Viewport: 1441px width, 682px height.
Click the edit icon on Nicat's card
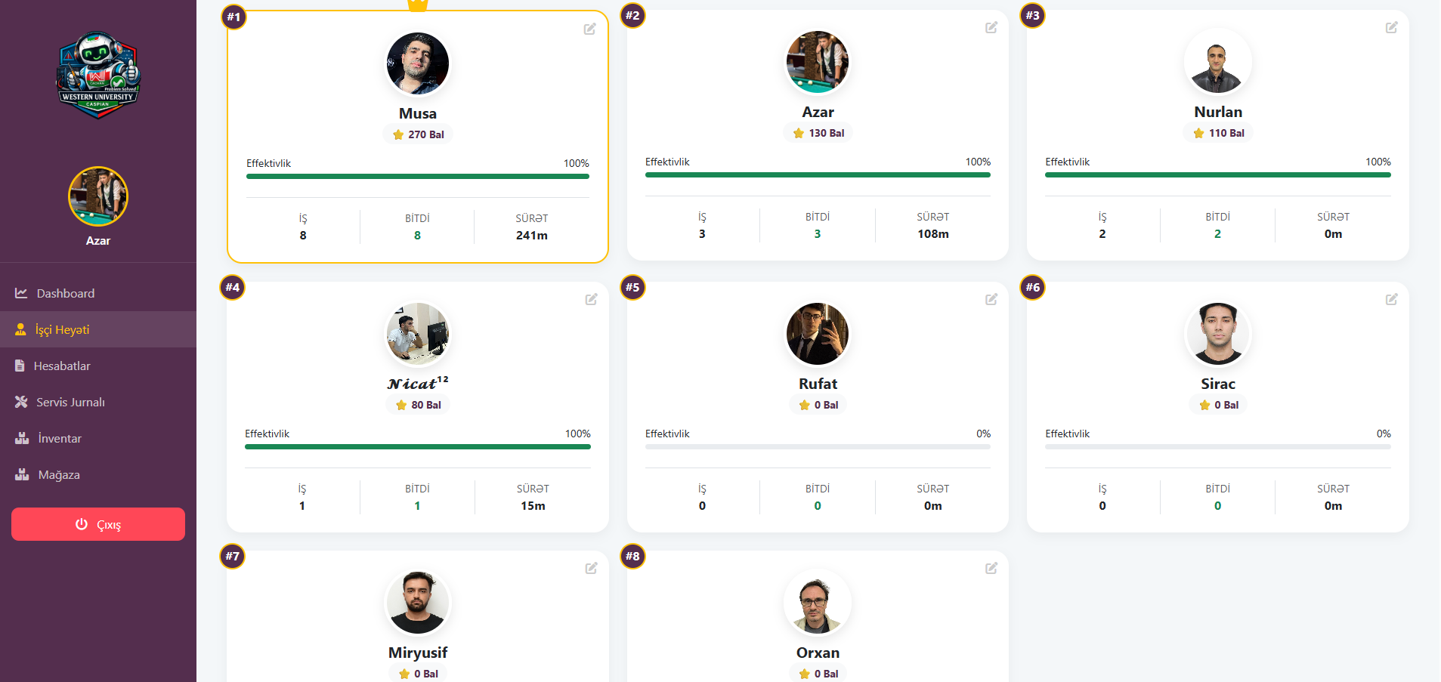[x=591, y=300]
